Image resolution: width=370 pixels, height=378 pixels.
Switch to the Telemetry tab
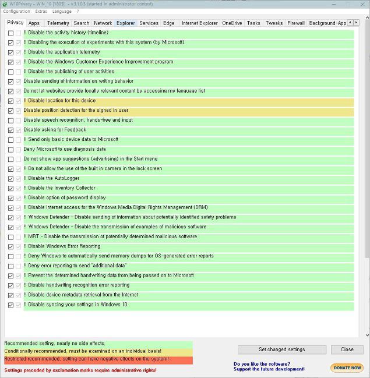point(58,23)
